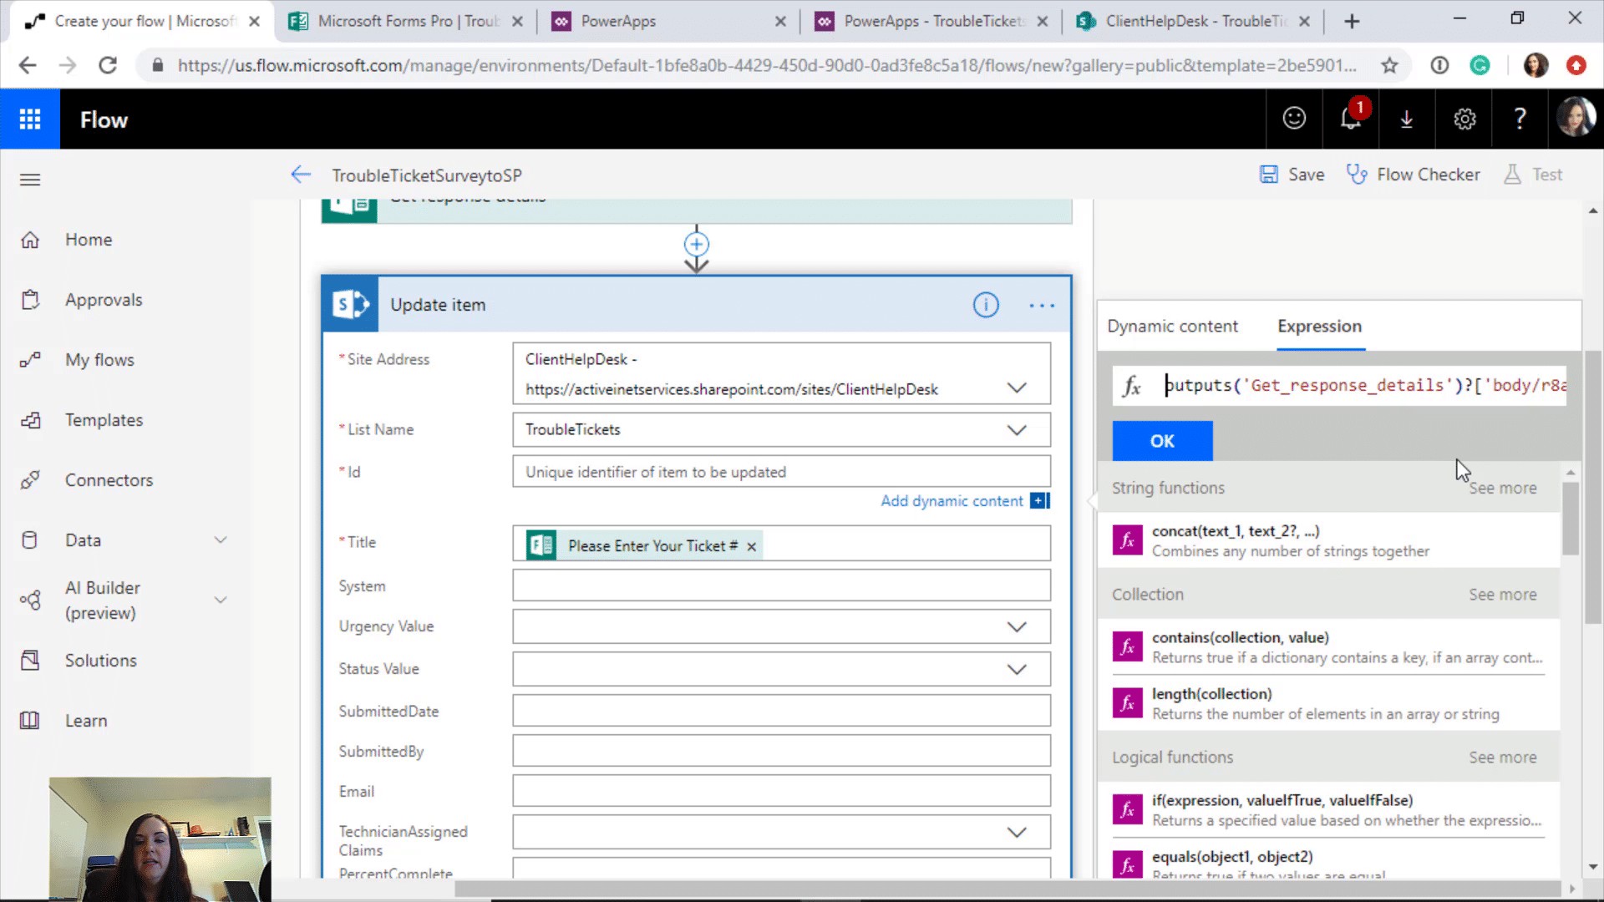
Task: Switch to ClientHelpDesk browser tab
Action: tap(1193, 22)
